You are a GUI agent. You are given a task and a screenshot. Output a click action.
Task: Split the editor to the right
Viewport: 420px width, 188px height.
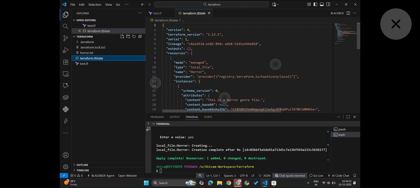348,13
